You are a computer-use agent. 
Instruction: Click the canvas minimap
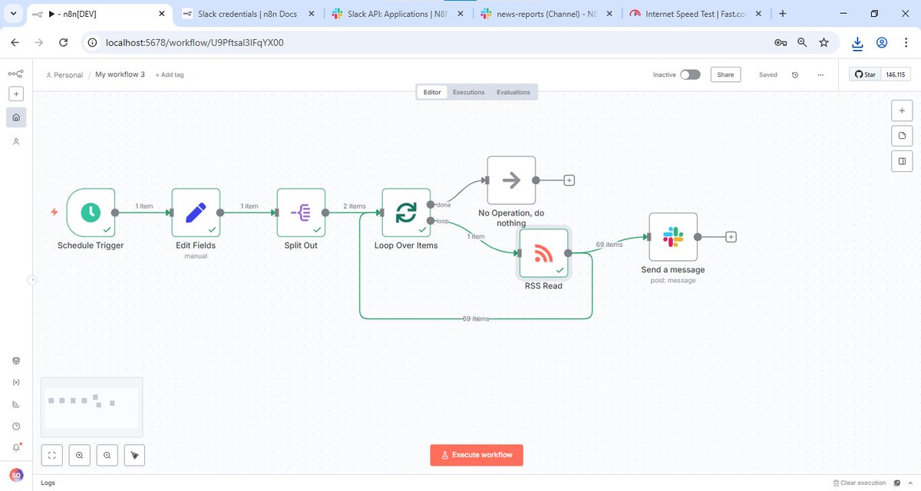click(91, 407)
